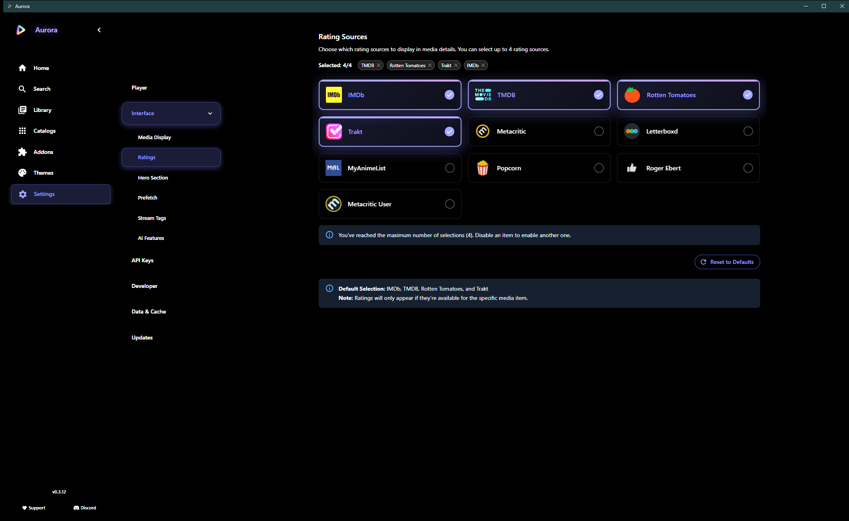Uncheck the IMDb rating source
Viewport: 849px width, 521px height.
click(x=449, y=95)
